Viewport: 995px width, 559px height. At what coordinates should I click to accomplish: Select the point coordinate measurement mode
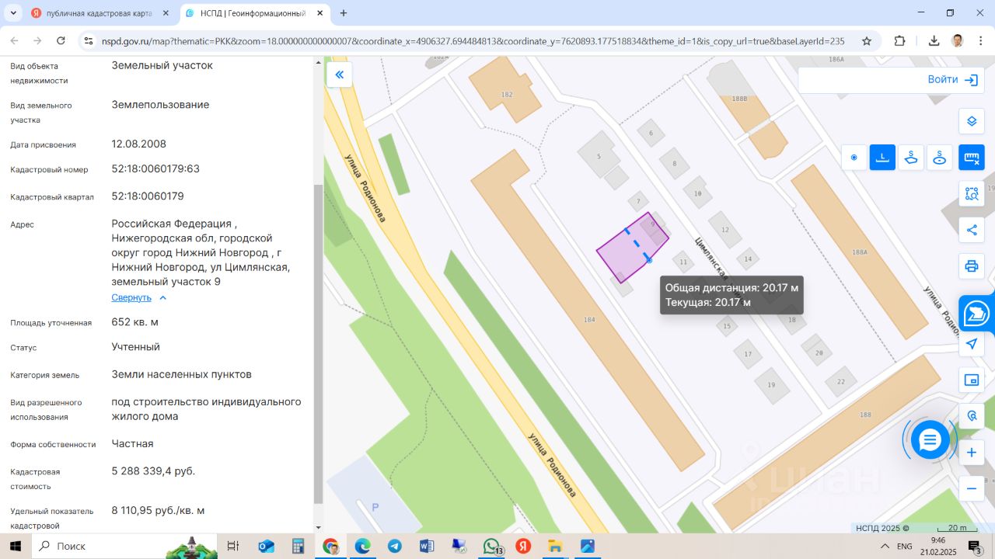coord(854,158)
